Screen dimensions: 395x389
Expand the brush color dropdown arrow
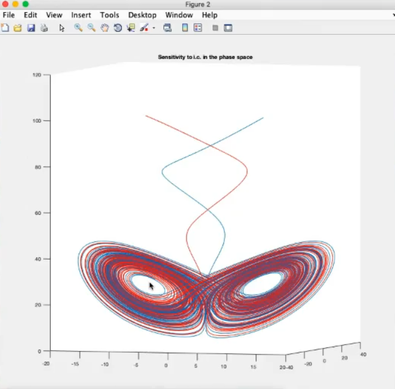154,28
